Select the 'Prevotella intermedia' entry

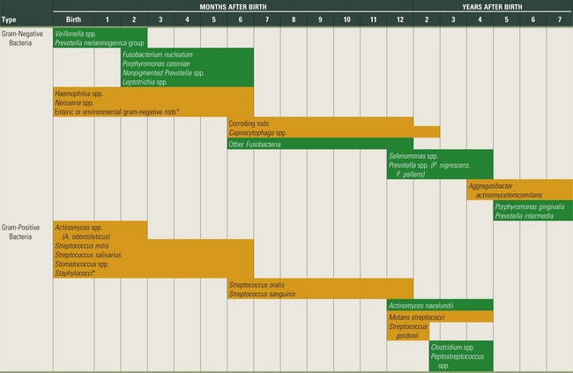coord(524,216)
